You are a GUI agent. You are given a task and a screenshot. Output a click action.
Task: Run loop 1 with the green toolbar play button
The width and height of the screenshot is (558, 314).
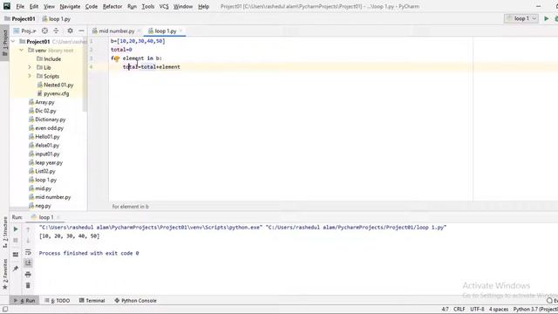[547, 18]
